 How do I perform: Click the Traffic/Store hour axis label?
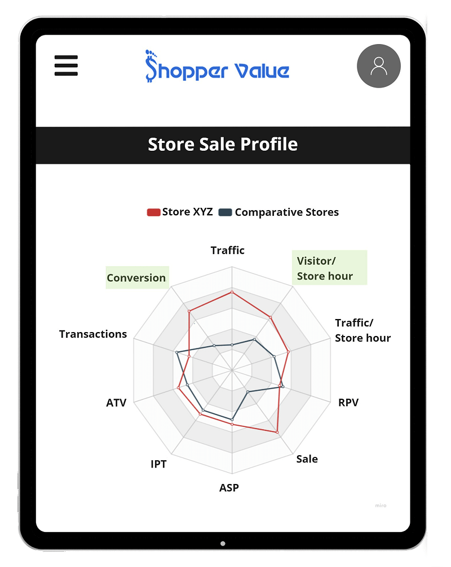(x=362, y=330)
